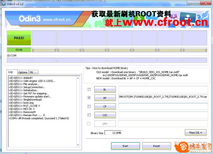
Task: Click log line 'boot.img'
Action: (x=21, y=103)
